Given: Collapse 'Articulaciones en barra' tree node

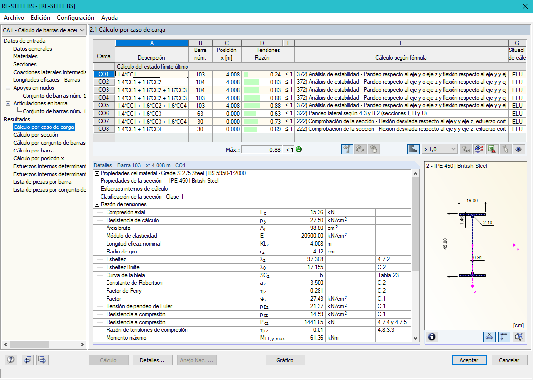Looking at the screenshot, I should 8,103.
